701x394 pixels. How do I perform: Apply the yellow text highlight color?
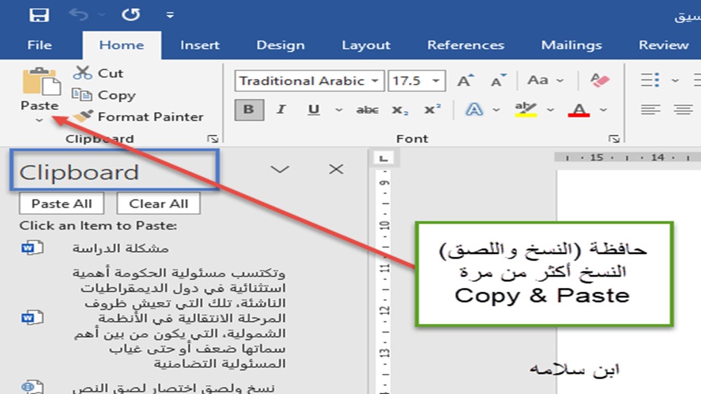(526, 109)
